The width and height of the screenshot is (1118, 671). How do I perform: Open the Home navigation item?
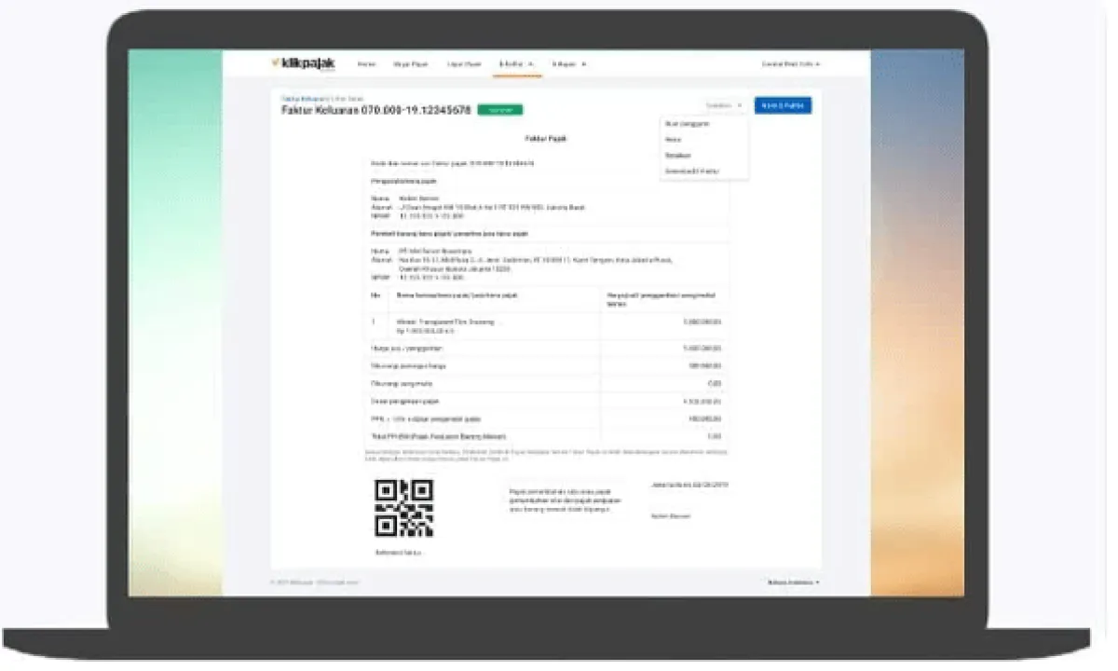click(367, 64)
